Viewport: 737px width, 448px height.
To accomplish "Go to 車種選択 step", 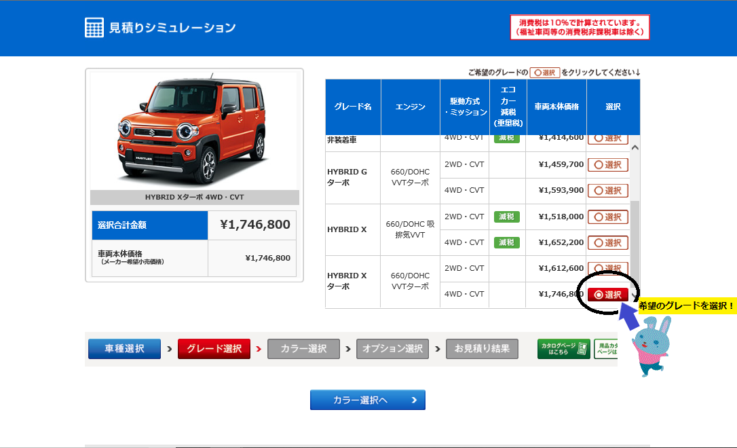I will click(x=125, y=349).
